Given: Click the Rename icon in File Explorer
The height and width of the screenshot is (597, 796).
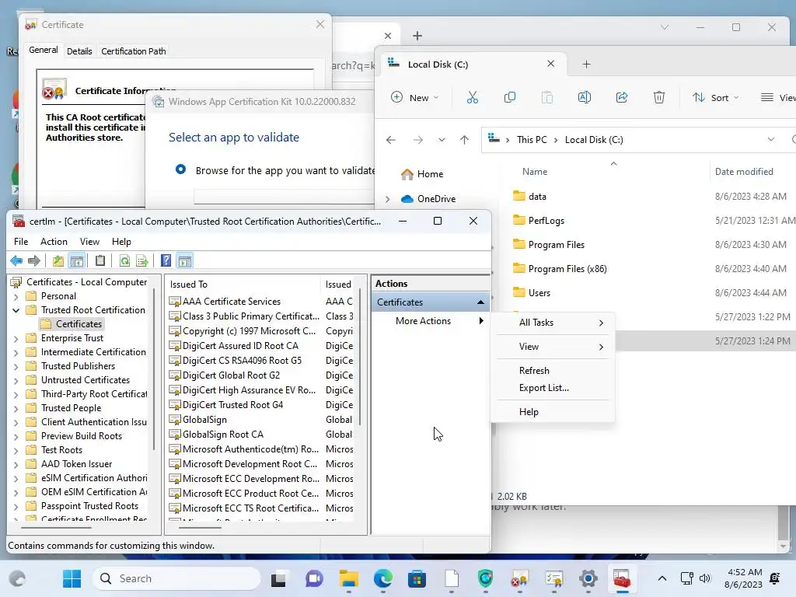Looking at the screenshot, I should point(585,97).
